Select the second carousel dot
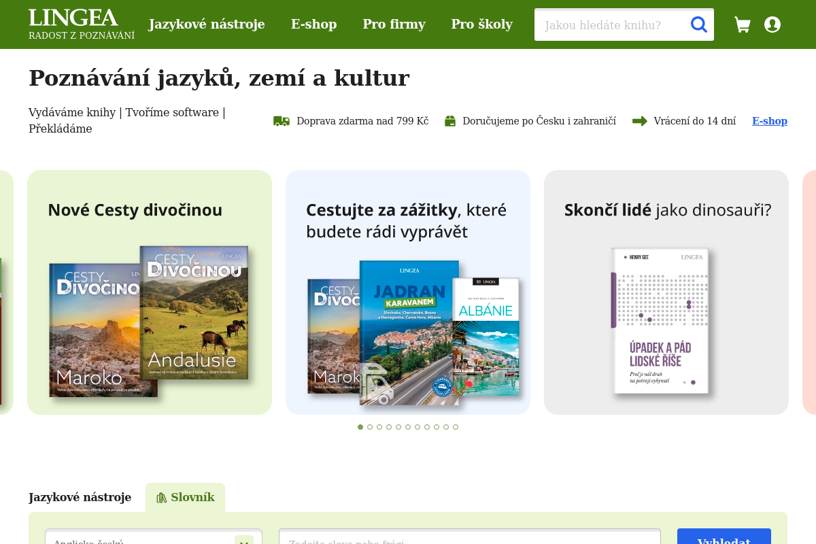 (x=370, y=427)
